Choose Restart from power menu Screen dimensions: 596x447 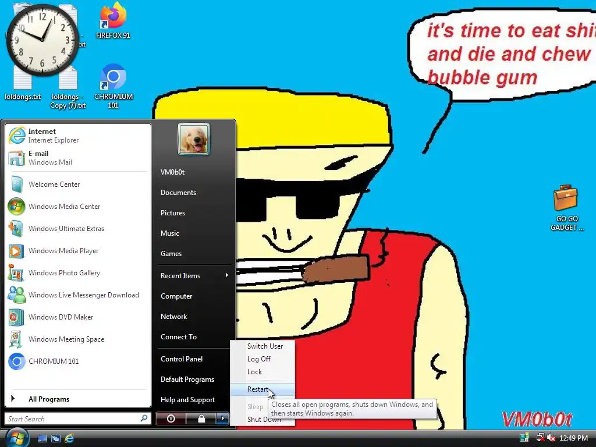262,389
